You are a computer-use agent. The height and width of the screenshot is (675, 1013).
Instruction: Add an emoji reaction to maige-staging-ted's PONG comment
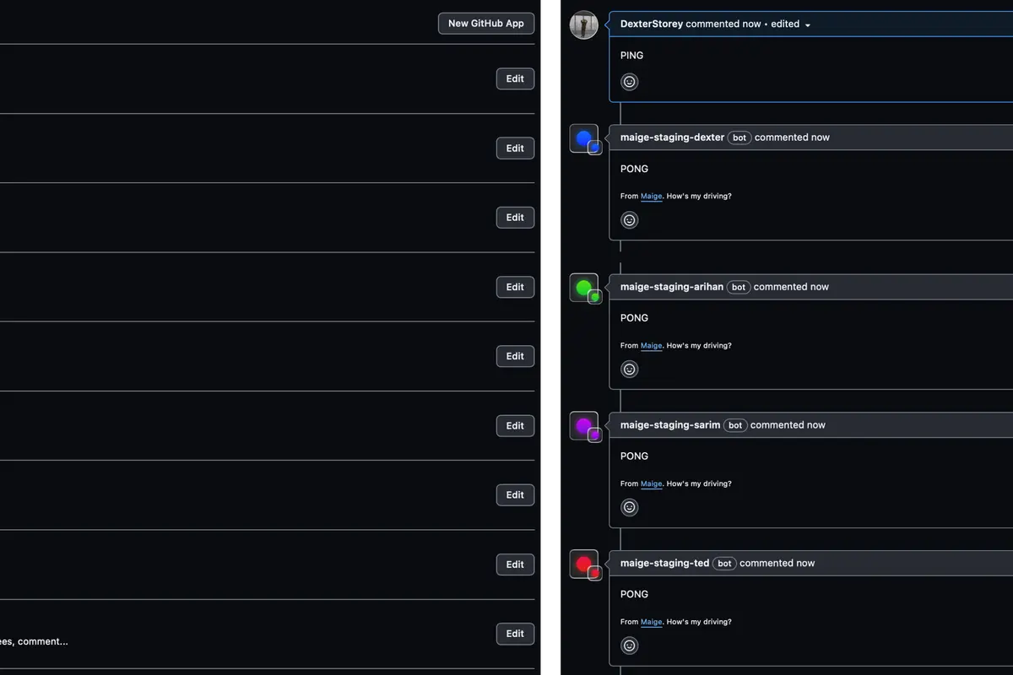[629, 645]
